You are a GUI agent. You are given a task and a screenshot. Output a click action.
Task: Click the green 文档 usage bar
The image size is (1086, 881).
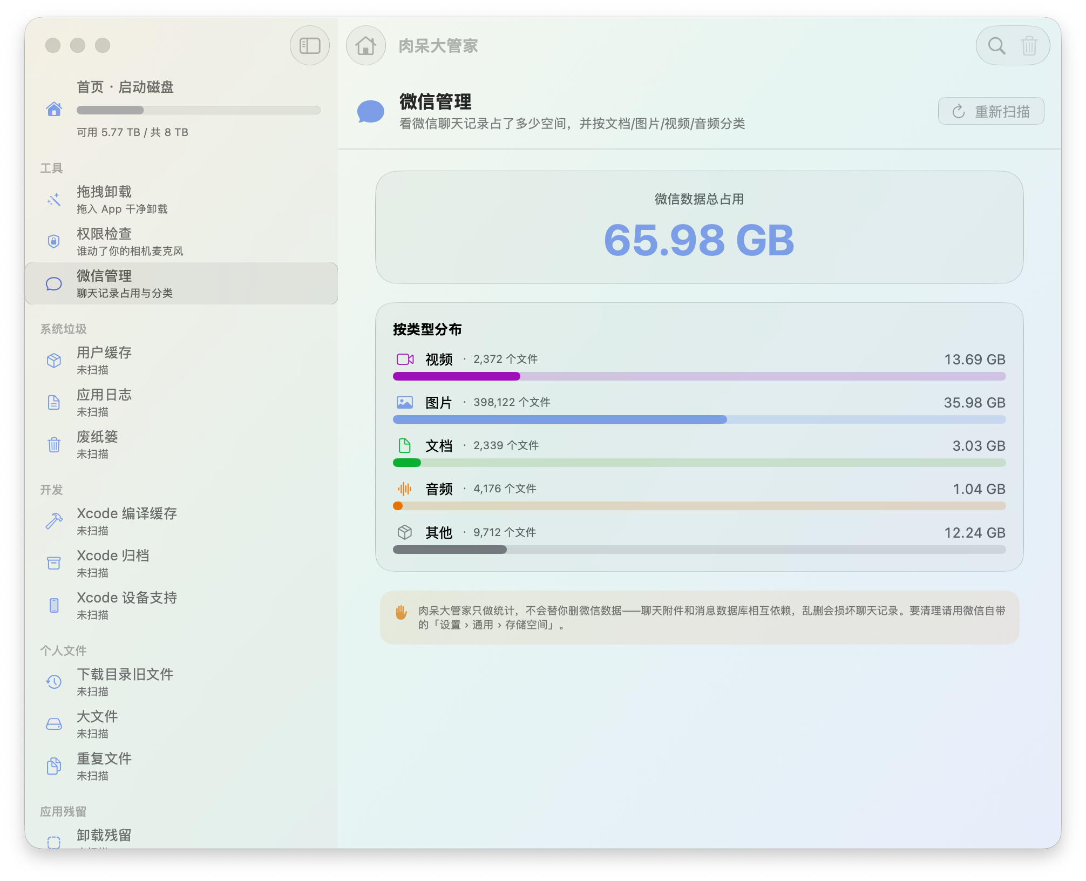click(x=700, y=463)
